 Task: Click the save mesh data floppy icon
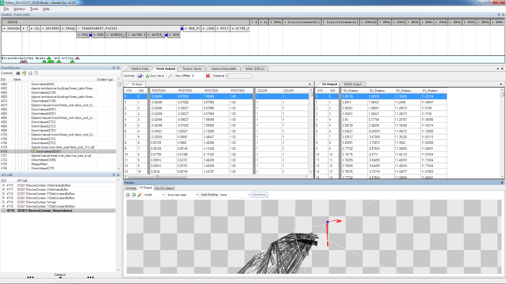coord(140,76)
